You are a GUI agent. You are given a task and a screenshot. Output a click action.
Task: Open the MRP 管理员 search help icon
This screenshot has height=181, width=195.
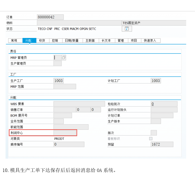pos(63,58)
